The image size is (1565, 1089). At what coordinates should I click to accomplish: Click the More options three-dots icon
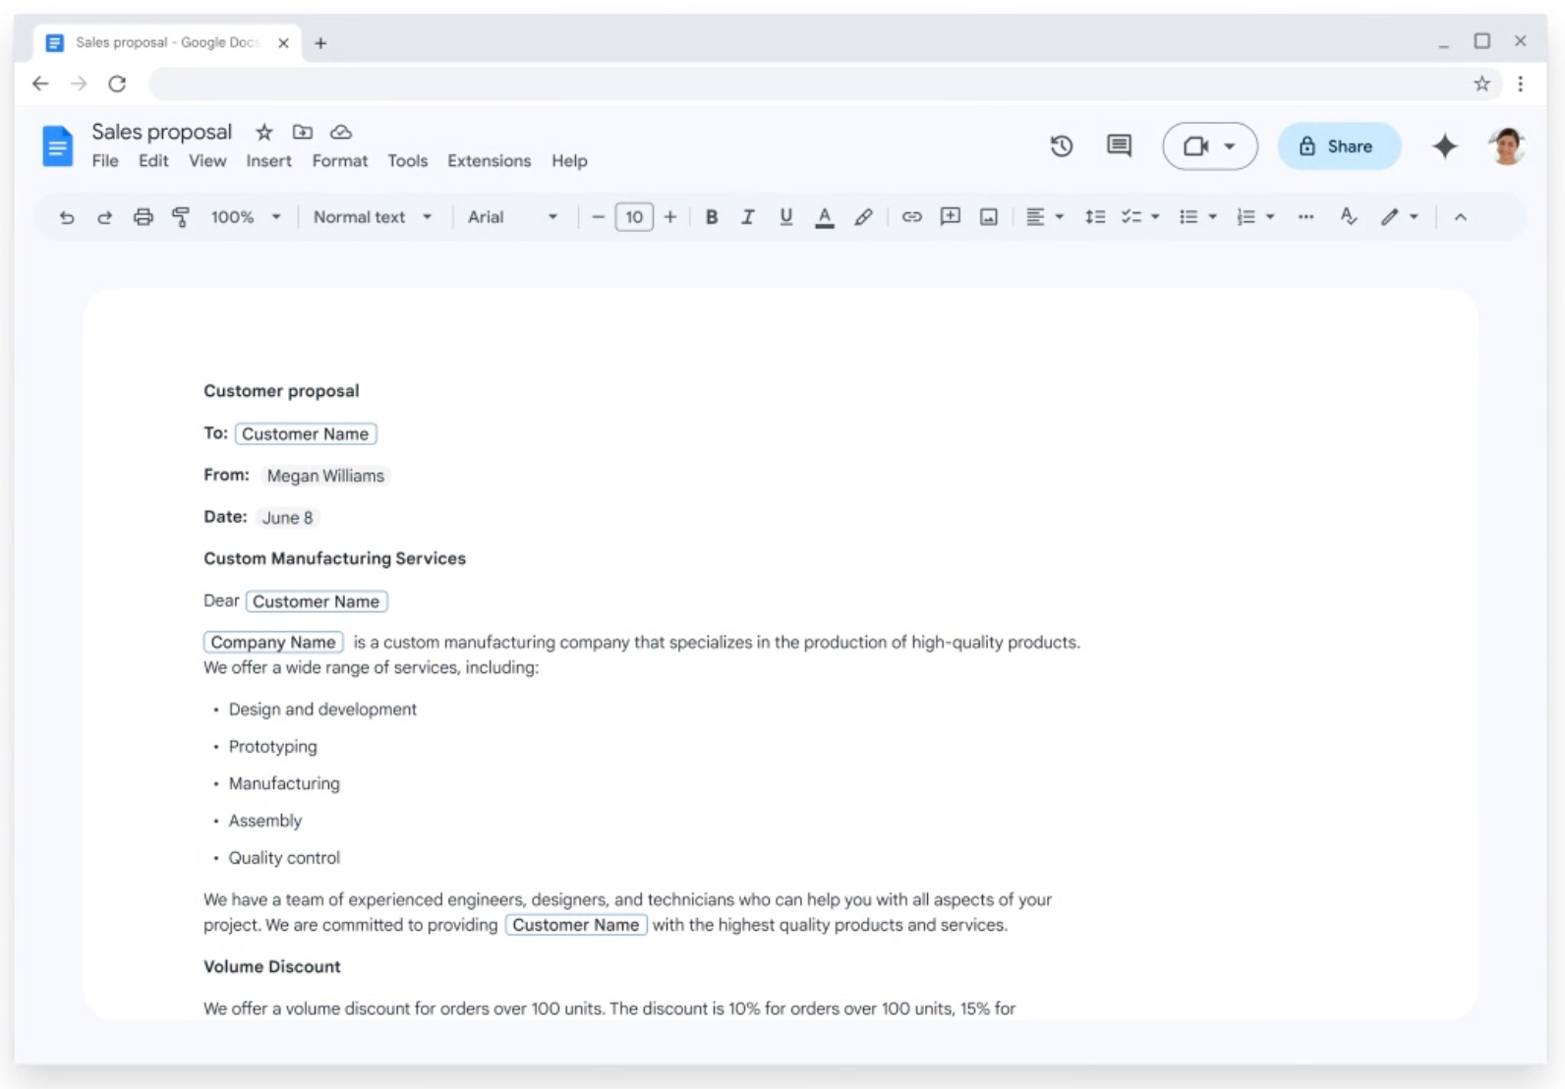tap(1305, 217)
